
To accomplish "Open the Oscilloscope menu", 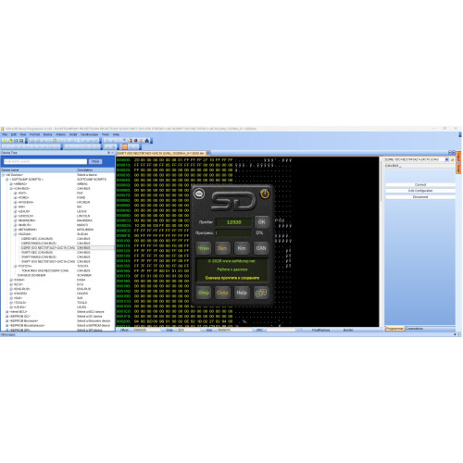I will click(x=89, y=134).
